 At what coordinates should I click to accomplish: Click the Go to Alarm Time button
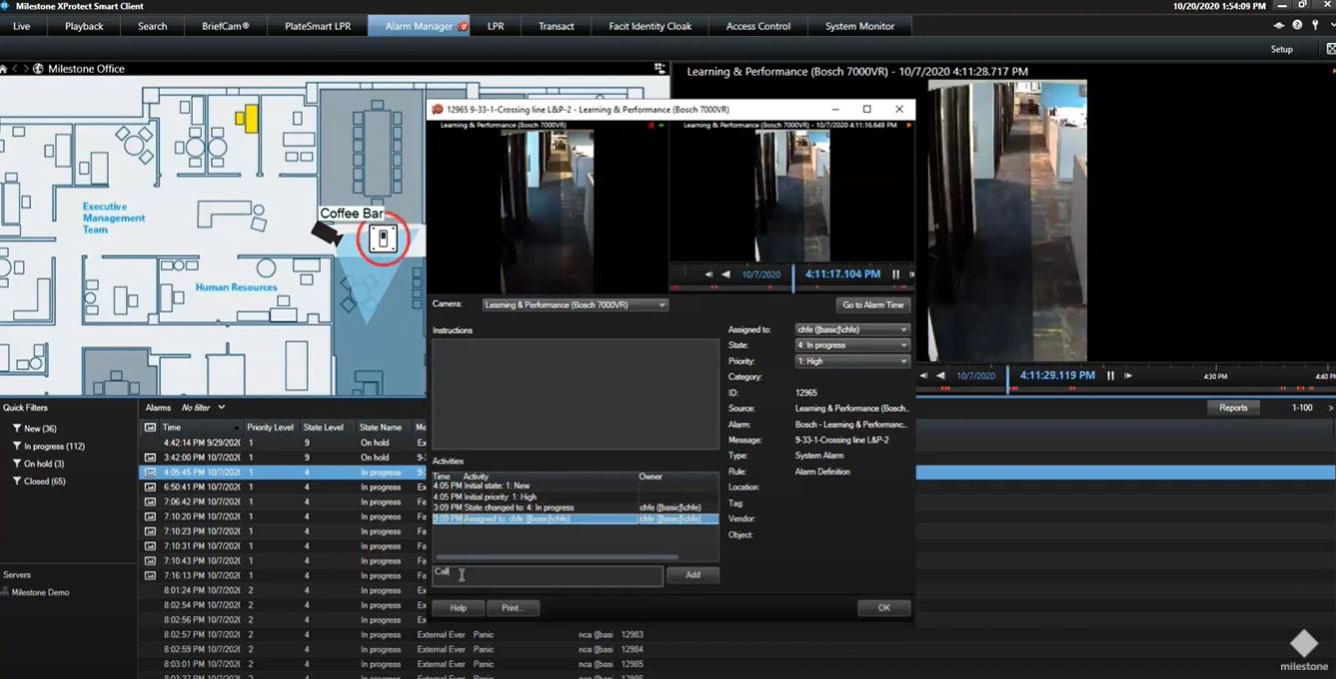pyautogui.click(x=872, y=306)
